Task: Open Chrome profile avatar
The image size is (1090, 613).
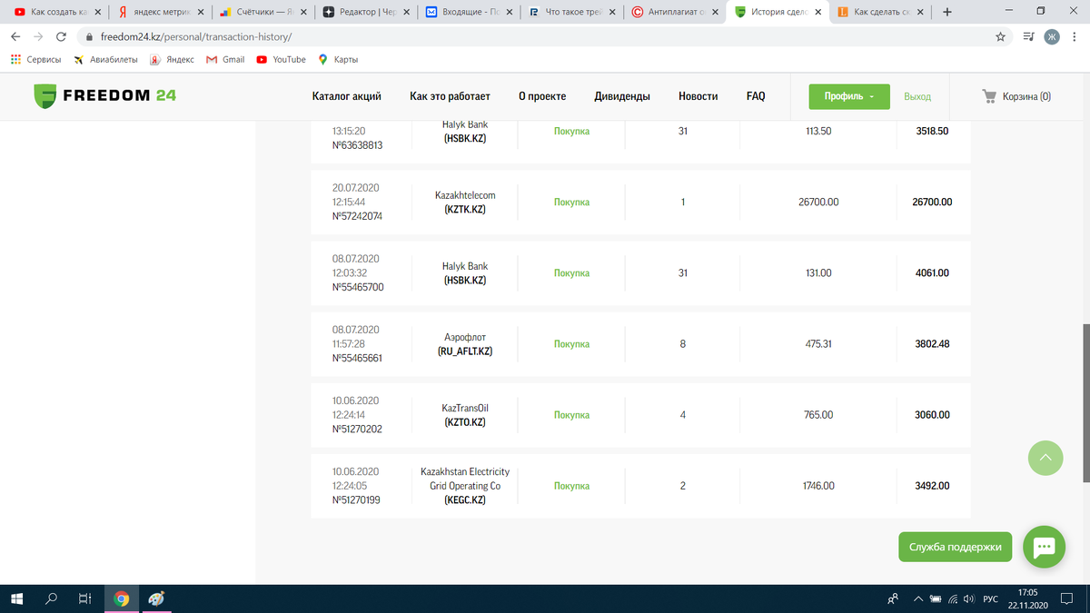Action: 1052,37
